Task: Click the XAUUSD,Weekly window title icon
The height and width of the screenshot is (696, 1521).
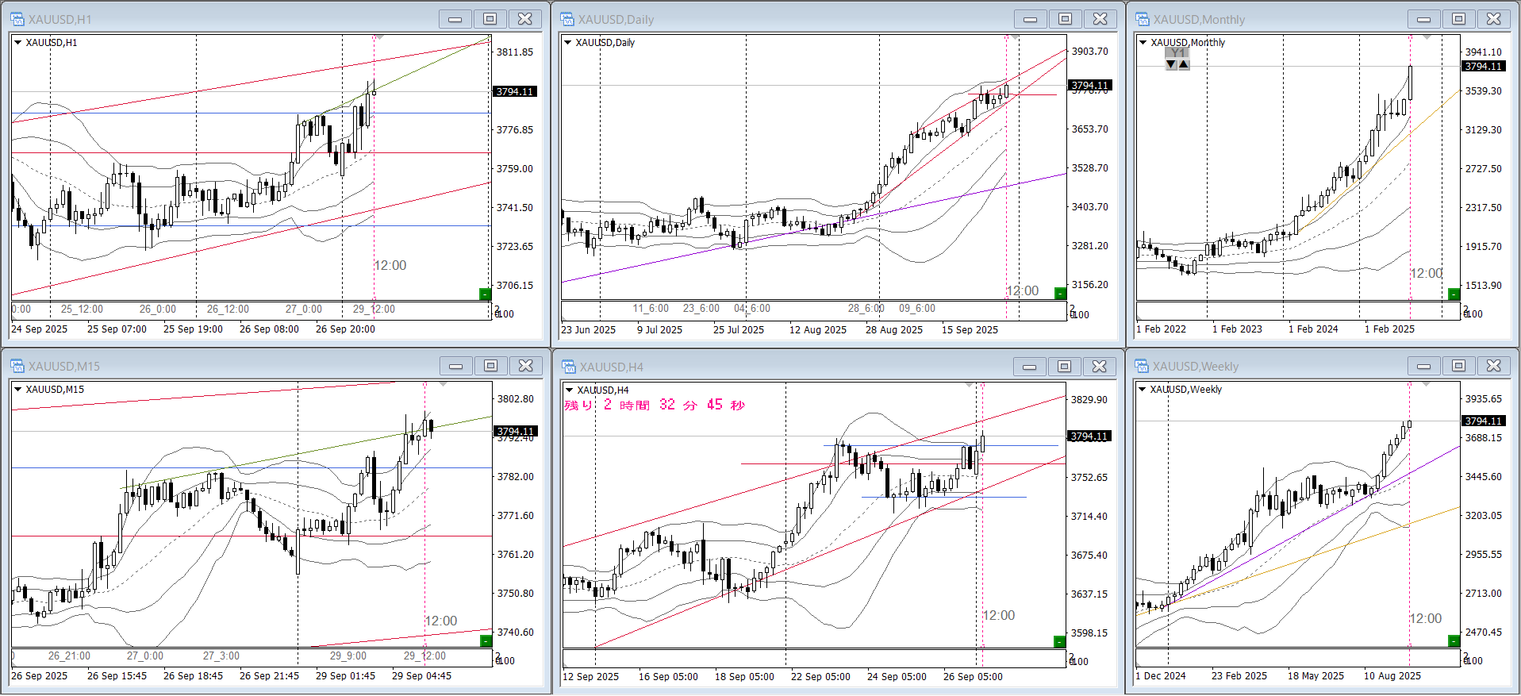Action: pyautogui.click(x=1142, y=366)
